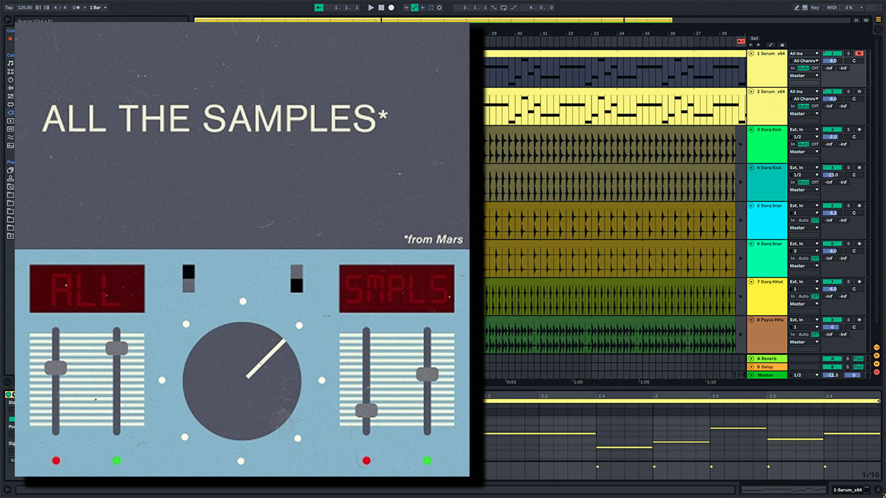Toggle the green Follow playback icon

[318, 7]
